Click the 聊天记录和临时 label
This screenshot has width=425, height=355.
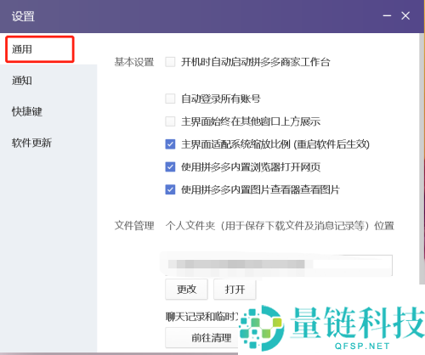click(x=201, y=316)
